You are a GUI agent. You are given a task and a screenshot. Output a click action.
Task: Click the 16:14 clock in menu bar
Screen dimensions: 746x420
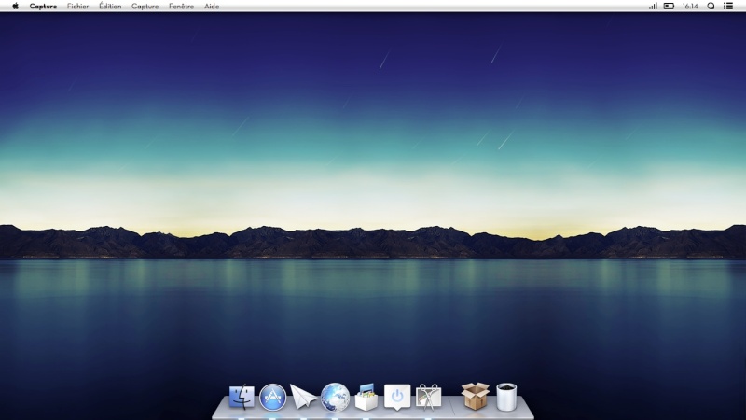(690, 6)
